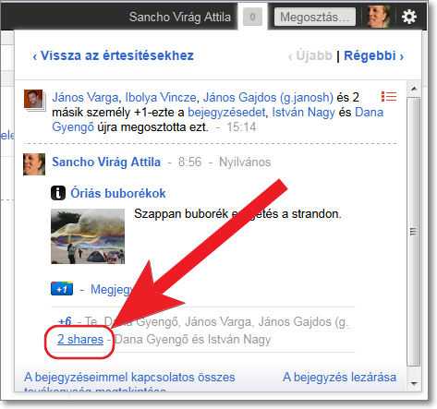The image size is (437, 409).
Task: Open the info icon beside Óriás buborékok
Action: (58, 193)
